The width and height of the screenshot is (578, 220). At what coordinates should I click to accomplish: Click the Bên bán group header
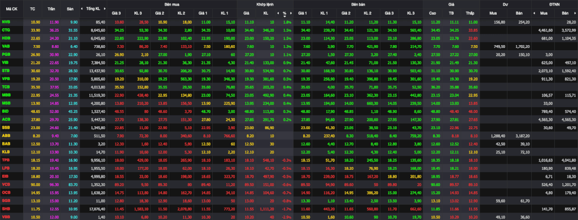(x=358, y=4)
